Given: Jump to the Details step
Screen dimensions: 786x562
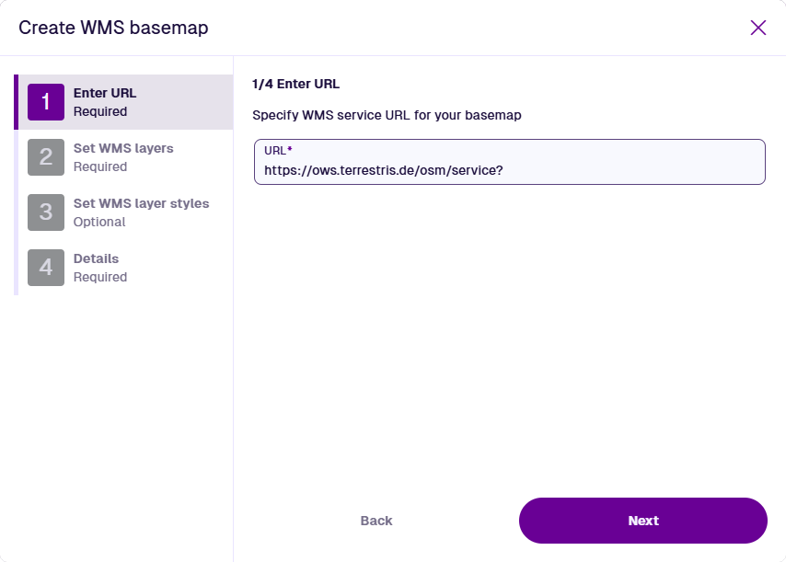Looking at the screenshot, I should point(96,258).
